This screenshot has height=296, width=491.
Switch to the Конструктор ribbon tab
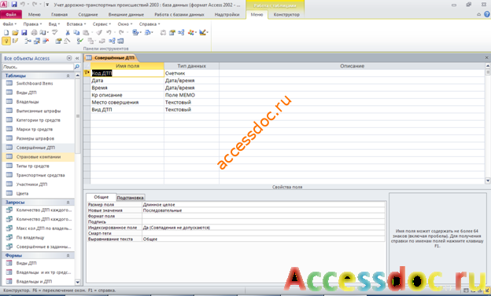(286, 14)
